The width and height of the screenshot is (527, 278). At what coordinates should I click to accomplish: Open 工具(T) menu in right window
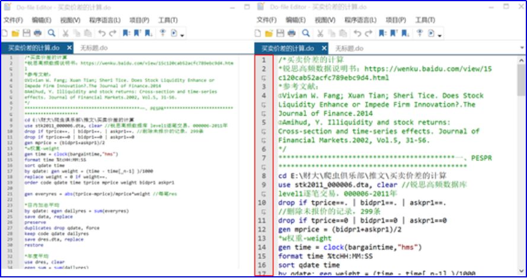pyautogui.click(x=425, y=20)
